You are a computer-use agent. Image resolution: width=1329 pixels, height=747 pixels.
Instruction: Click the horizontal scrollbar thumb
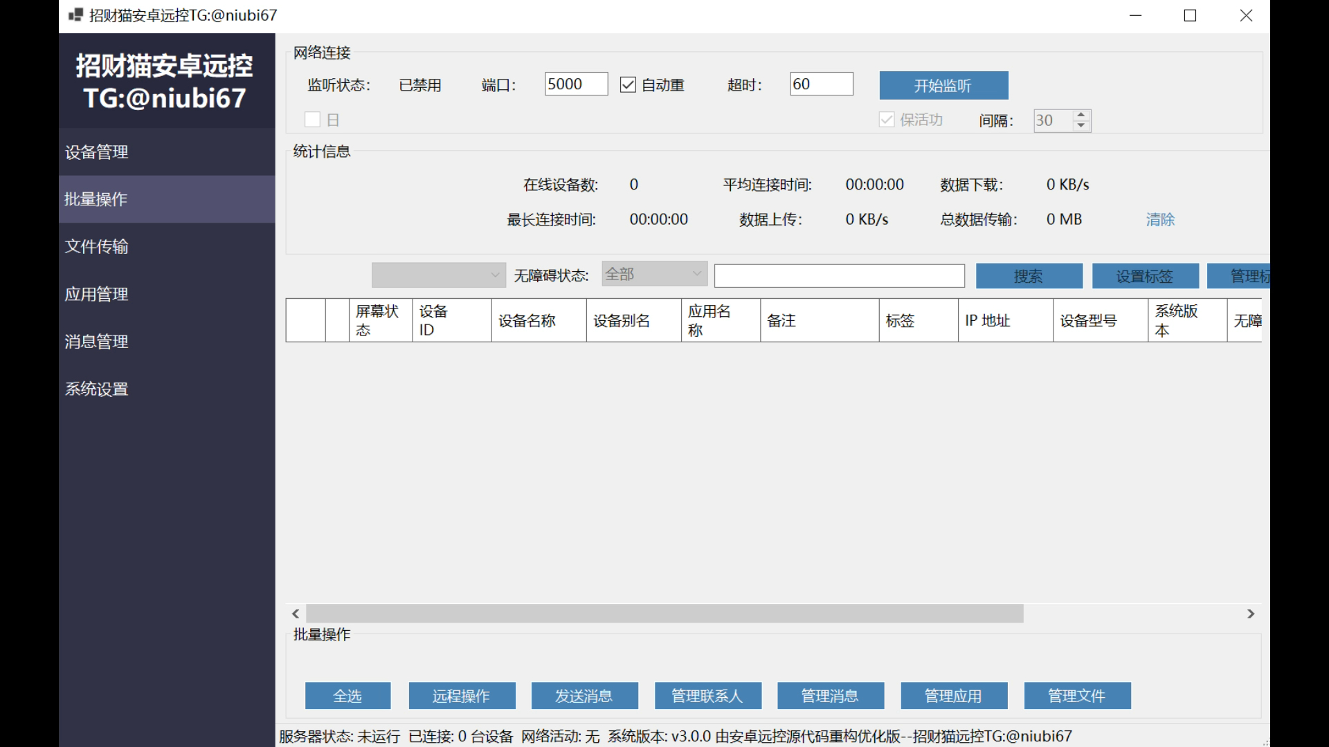pyautogui.click(x=664, y=614)
